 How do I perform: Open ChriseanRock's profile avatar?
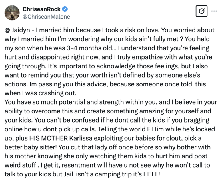click(x=12, y=13)
